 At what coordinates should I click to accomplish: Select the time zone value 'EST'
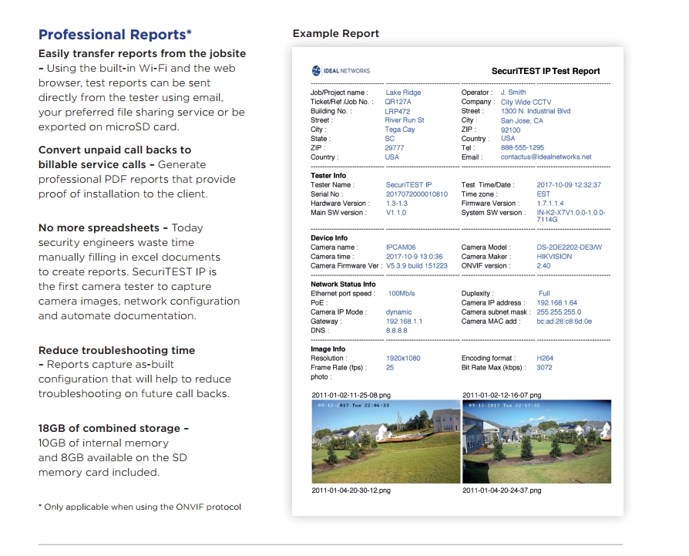543,194
